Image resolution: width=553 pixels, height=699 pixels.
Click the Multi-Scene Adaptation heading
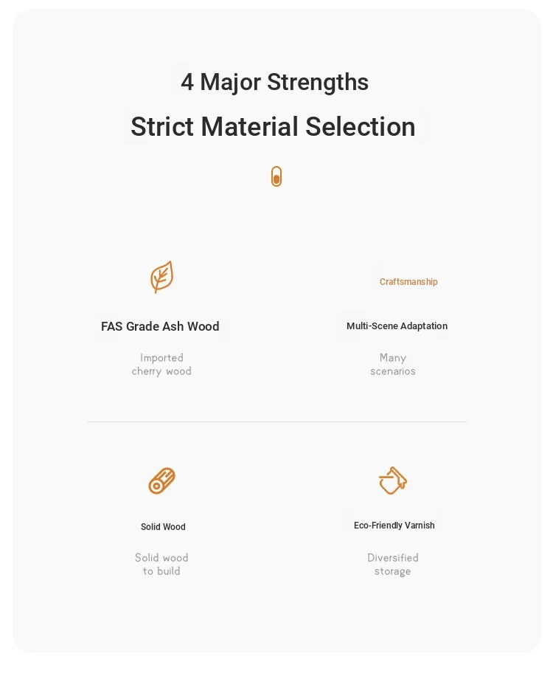coord(397,326)
